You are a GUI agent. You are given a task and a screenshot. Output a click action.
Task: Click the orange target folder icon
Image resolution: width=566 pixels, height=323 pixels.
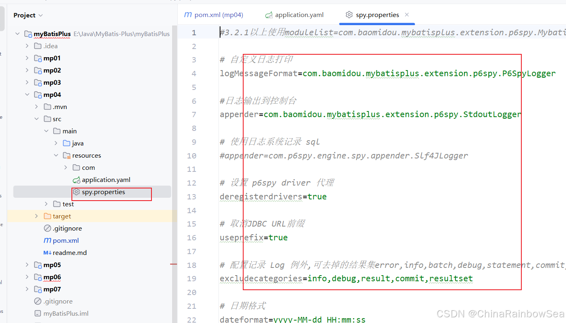tap(47, 216)
